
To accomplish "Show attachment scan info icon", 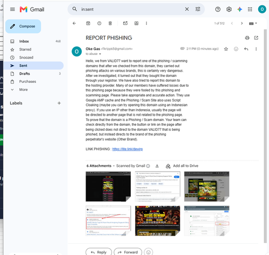I will point(148,166).
